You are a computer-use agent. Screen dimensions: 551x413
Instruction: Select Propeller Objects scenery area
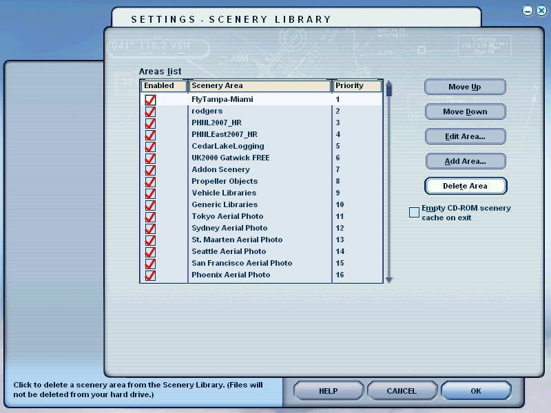click(225, 181)
